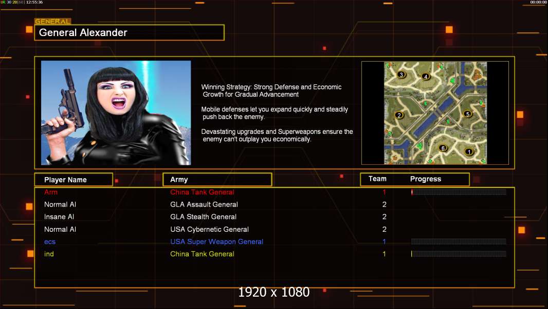Click General Alexander's portrait image
This screenshot has width=548, height=309.
[116, 113]
